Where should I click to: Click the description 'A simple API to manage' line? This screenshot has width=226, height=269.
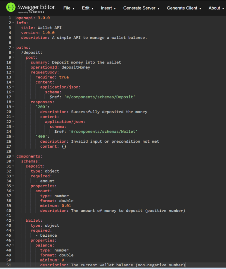click(x=84, y=38)
